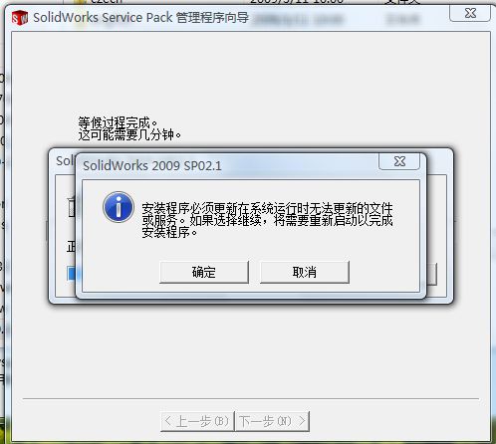Click the blue progress bar behind dialog
Image resolution: width=496 pixels, height=444 pixels.
72,274
